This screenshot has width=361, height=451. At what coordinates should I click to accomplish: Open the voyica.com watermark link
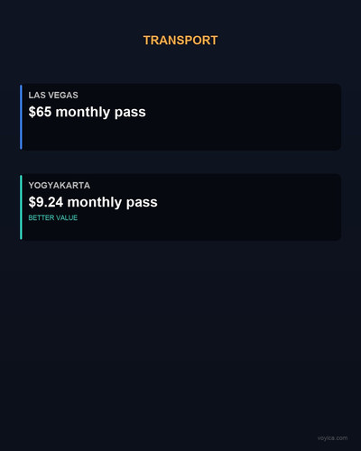332,438
